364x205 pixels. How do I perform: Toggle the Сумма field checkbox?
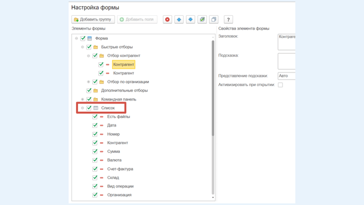click(95, 151)
